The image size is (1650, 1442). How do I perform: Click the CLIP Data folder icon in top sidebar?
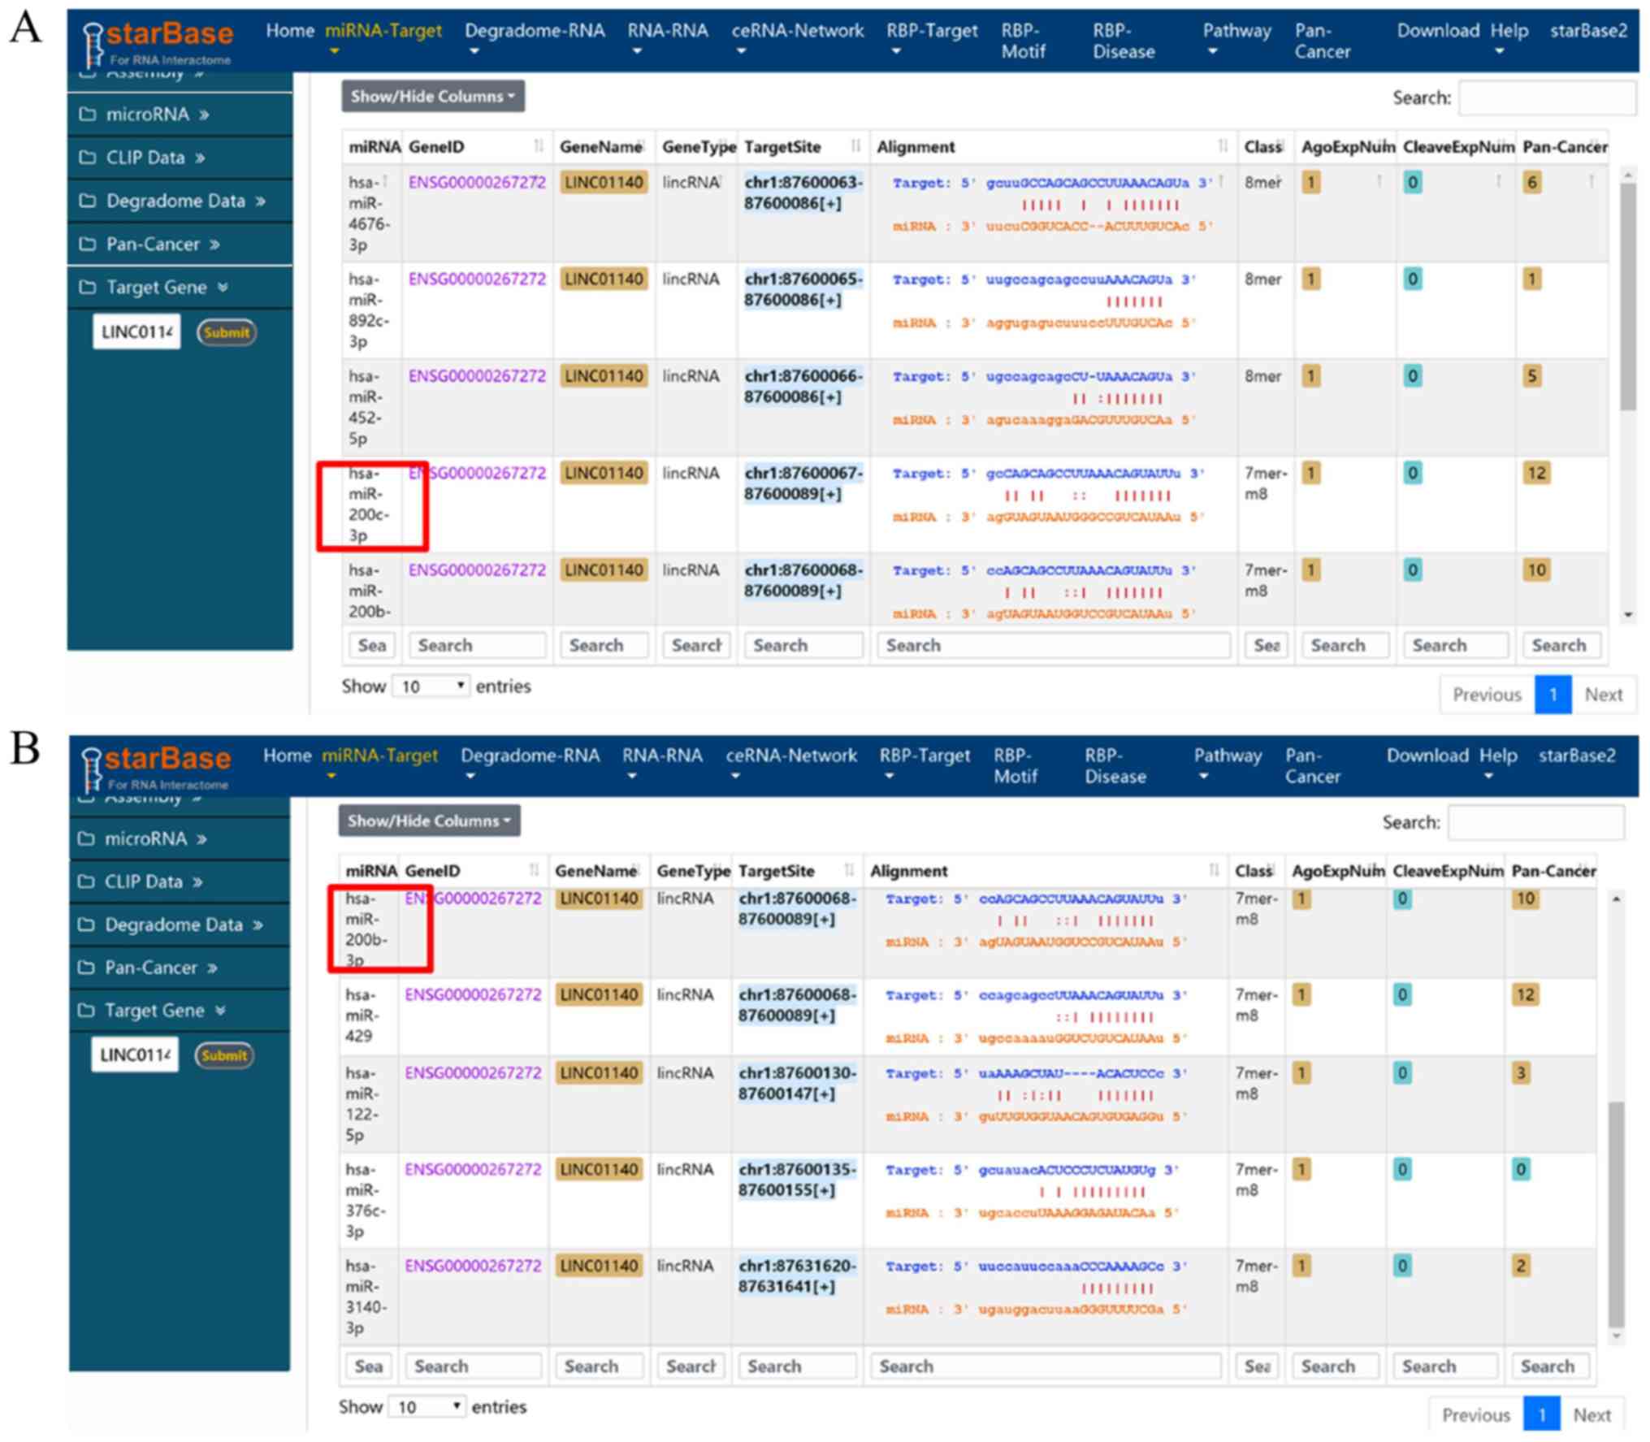pos(87,157)
